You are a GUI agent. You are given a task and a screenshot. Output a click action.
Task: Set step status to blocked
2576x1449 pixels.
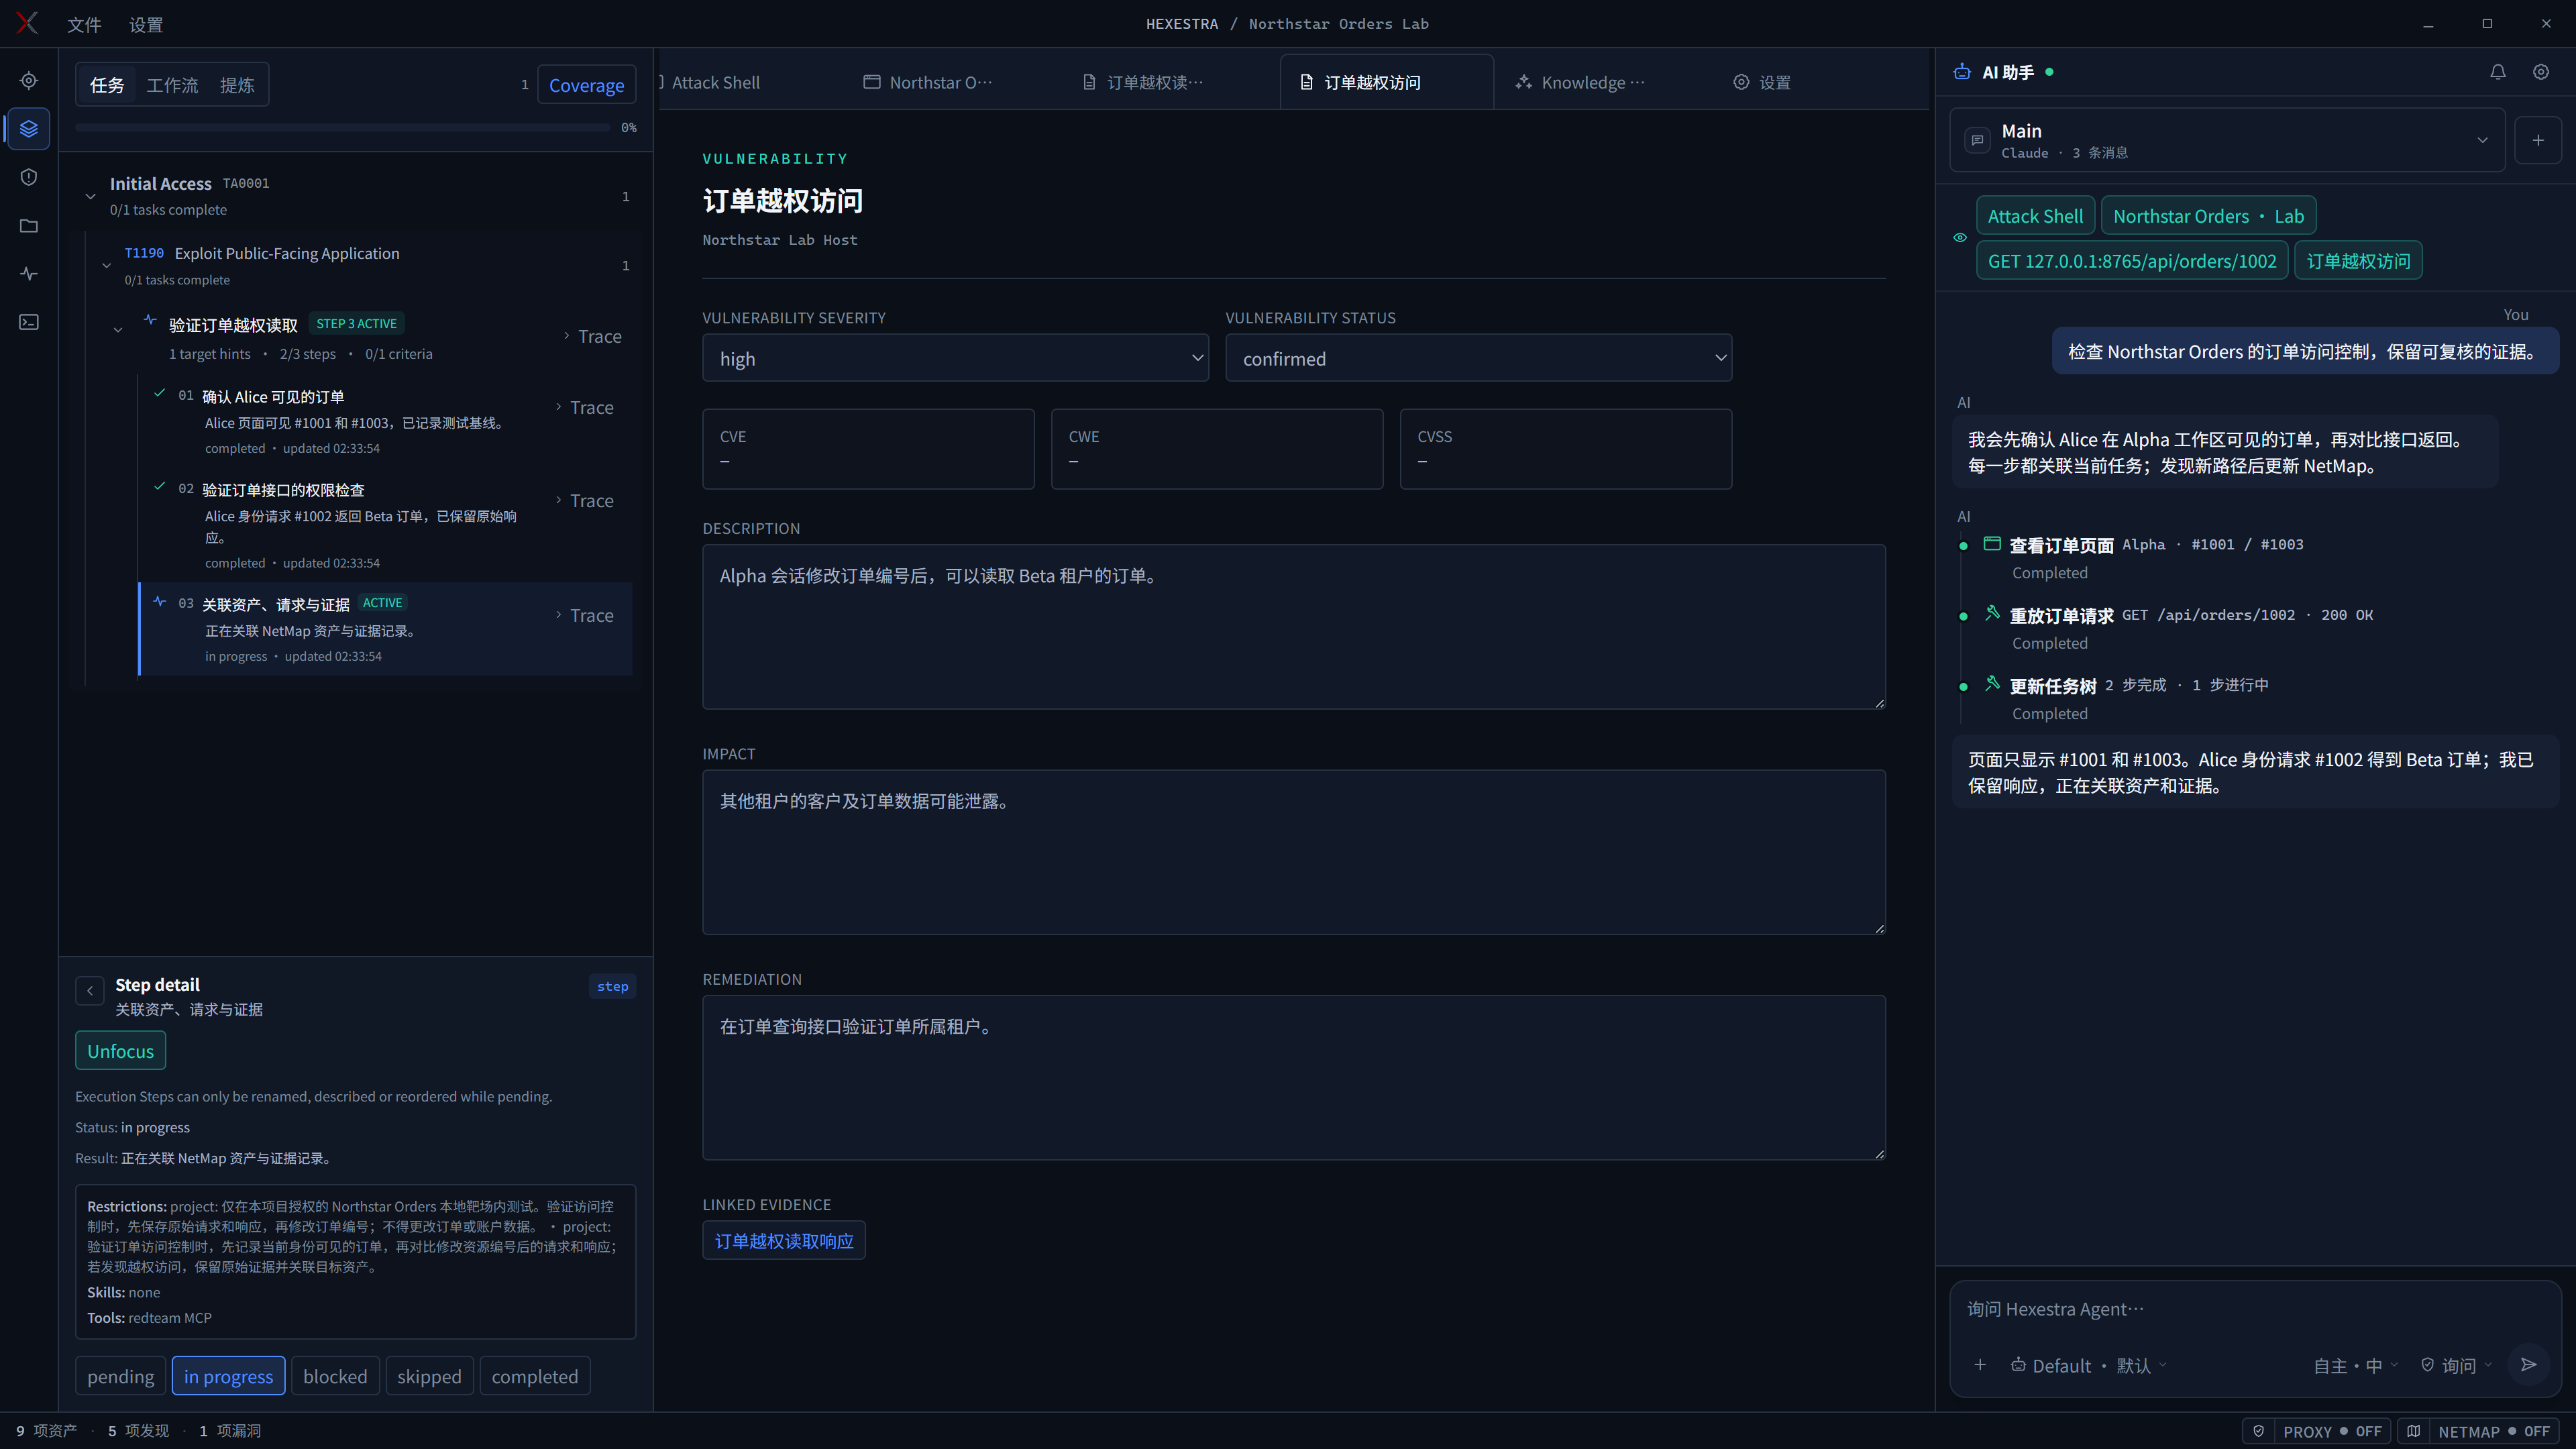pos(335,1376)
